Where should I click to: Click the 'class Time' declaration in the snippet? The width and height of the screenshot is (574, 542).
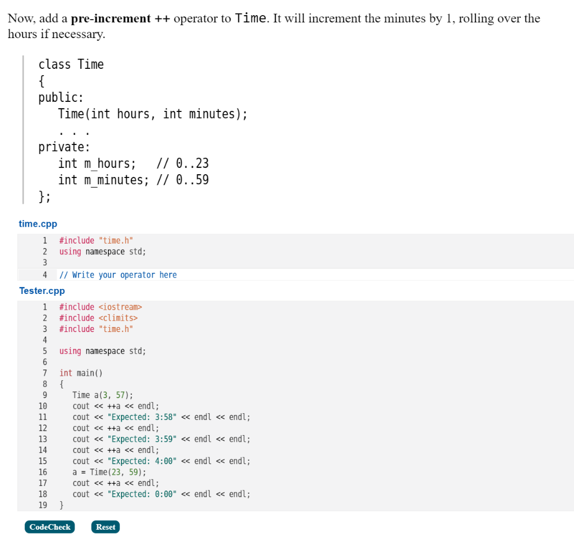click(71, 64)
